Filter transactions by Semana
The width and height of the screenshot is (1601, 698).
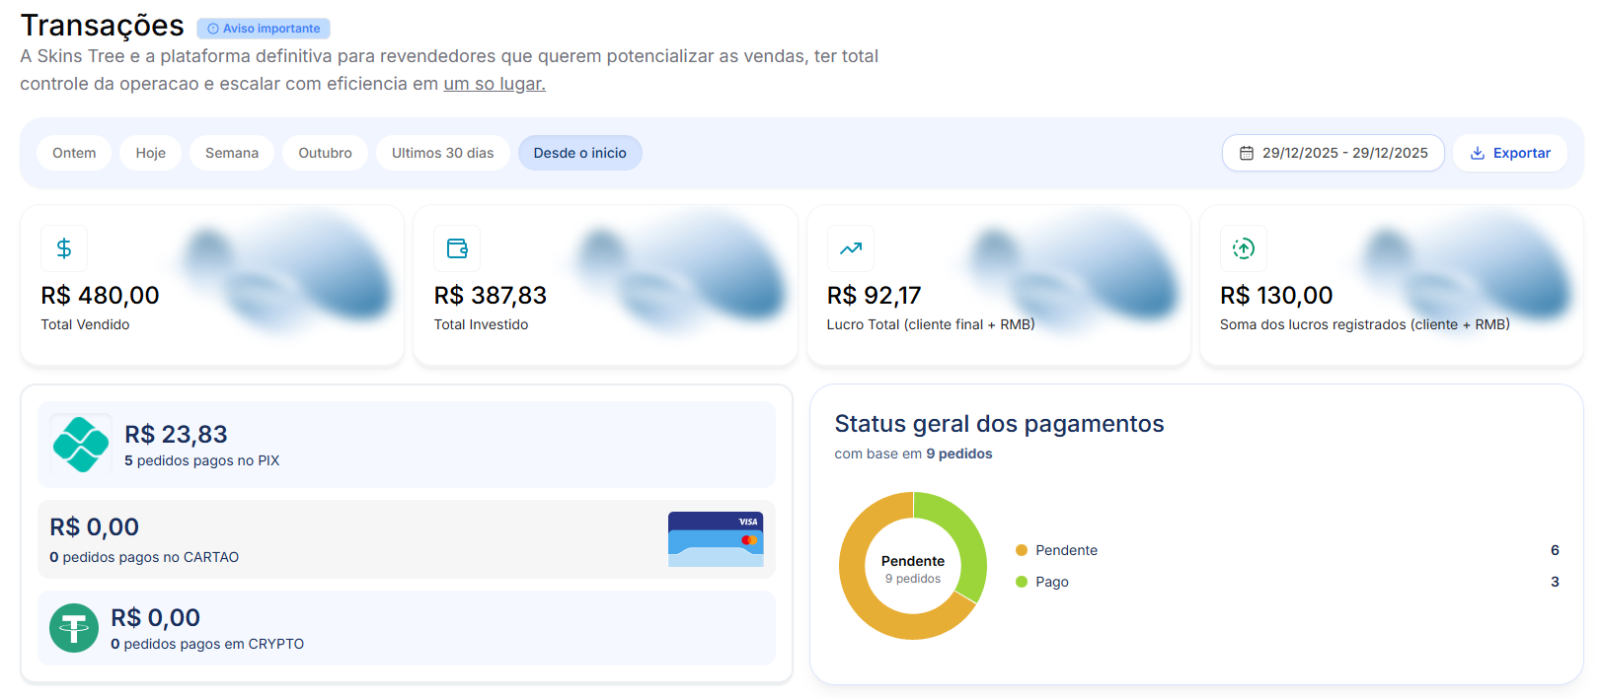232,153
